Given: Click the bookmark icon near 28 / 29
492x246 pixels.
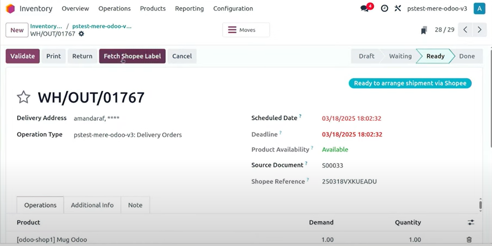Looking at the screenshot, I should [x=424, y=30].
